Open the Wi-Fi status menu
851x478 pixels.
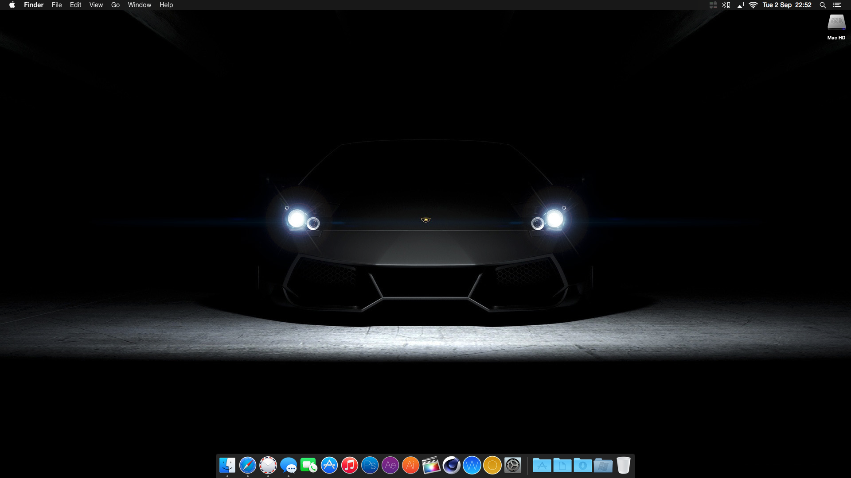753,5
